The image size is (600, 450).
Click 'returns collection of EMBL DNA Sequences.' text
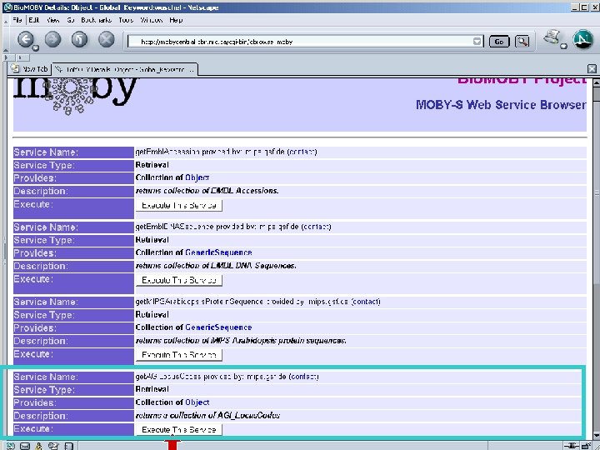coord(216,266)
